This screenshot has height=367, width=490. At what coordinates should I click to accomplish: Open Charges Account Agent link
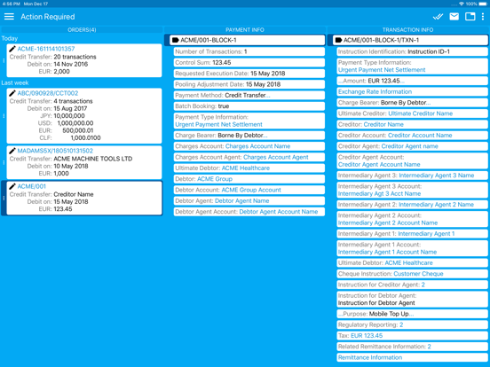[x=276, y=157]
